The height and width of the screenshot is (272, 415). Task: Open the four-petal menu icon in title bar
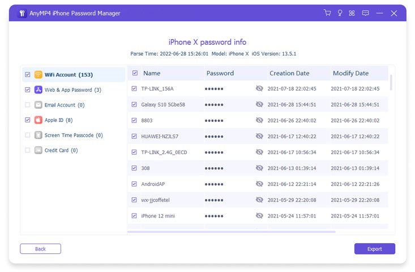pos(352,13)
